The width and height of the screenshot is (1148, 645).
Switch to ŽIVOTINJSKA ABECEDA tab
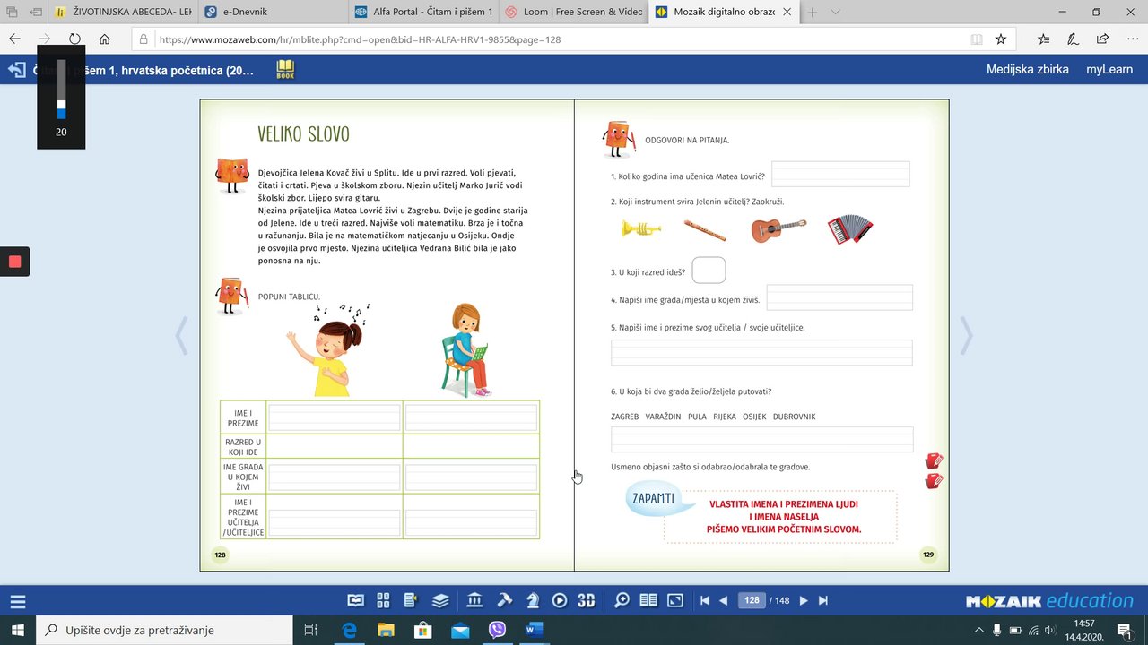click(122, 12)
